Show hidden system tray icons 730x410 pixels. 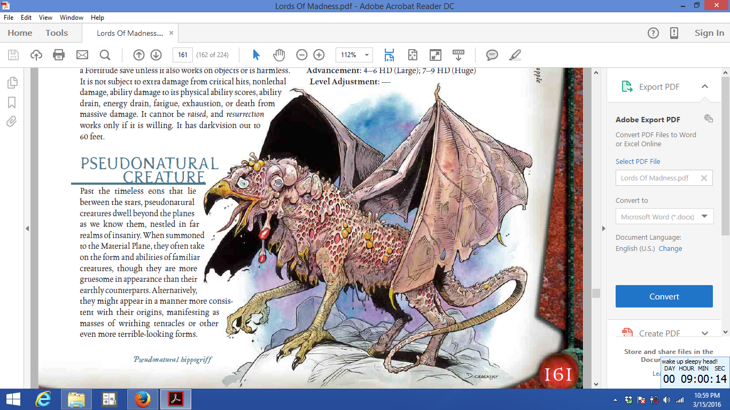[x=616, y=400]
